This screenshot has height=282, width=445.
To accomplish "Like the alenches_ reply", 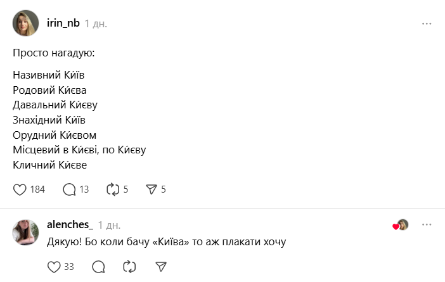I will point(55,267).
